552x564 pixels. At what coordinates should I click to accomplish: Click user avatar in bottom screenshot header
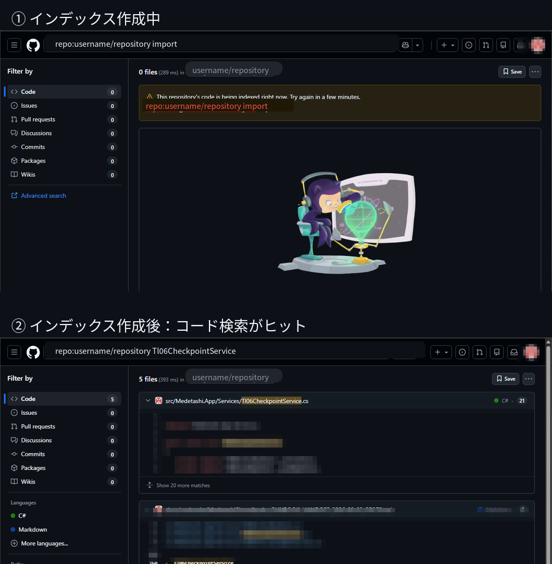532,352
